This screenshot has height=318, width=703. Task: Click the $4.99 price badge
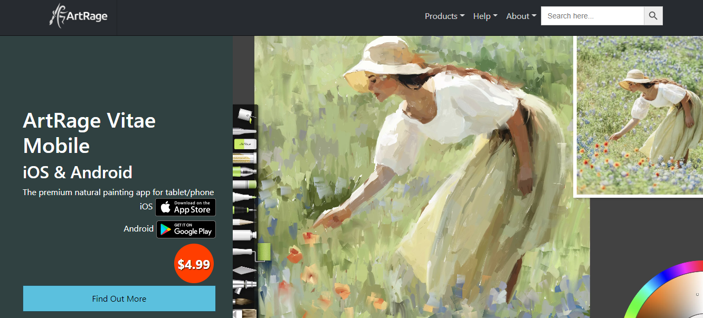coord(194,264)
